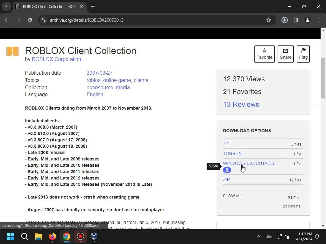Show hidden system tray icons chevron
326x244 pixels.
(259, 236)
